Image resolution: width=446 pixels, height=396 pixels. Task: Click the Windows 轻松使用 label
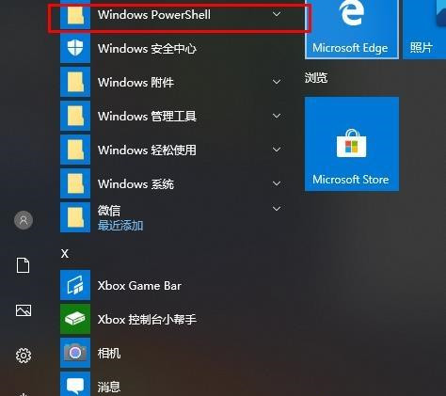(x=147, y=150)
